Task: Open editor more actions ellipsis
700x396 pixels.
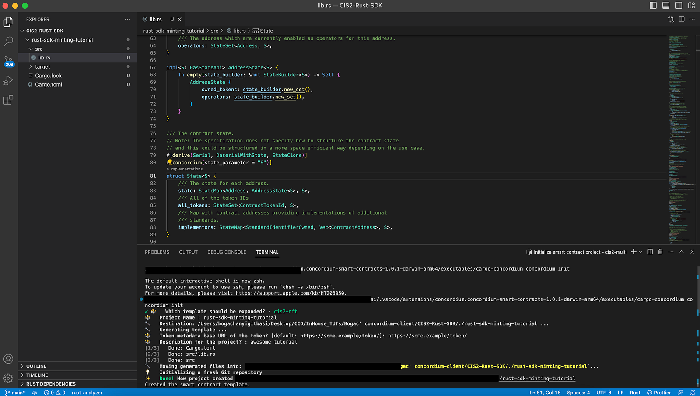Action: click(x=692, y=19)
